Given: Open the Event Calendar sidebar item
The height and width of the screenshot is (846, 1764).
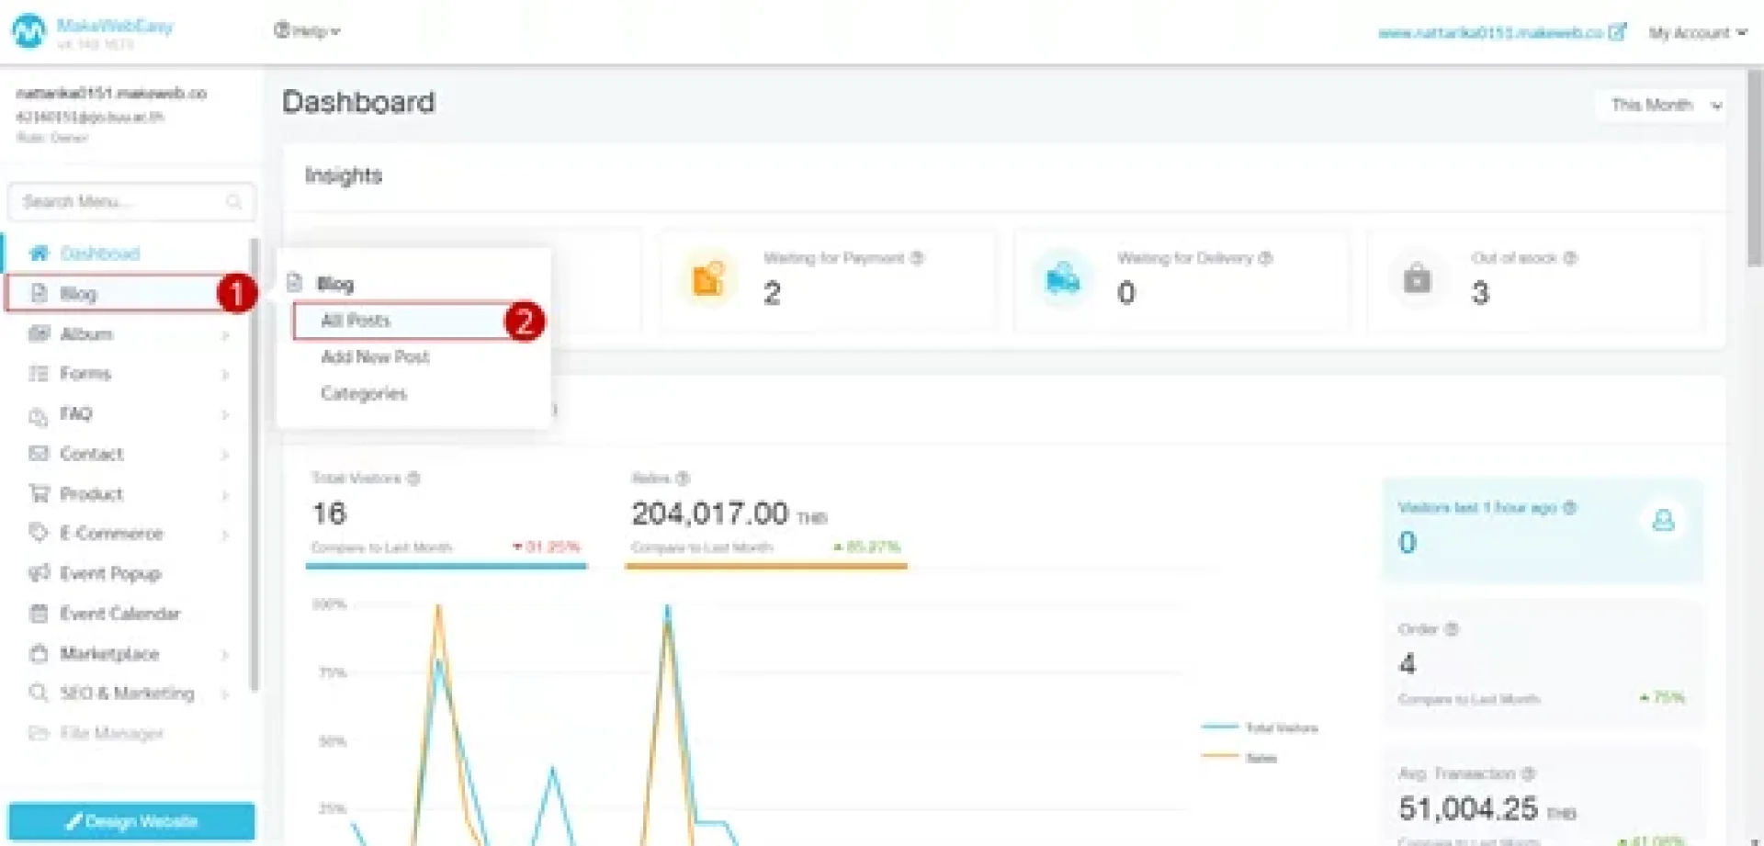Looking at the screenshot, I should [119, 614].
